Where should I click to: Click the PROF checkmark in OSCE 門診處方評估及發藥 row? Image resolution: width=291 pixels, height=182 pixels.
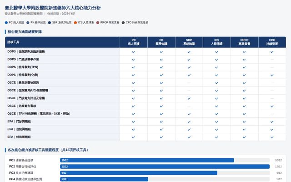(x=244, y=98)
